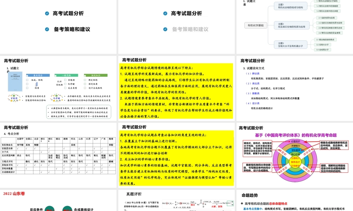The image size is (353, 211).
Task: Check the box next to 探究性质
Action: click(x=85, y=84)
